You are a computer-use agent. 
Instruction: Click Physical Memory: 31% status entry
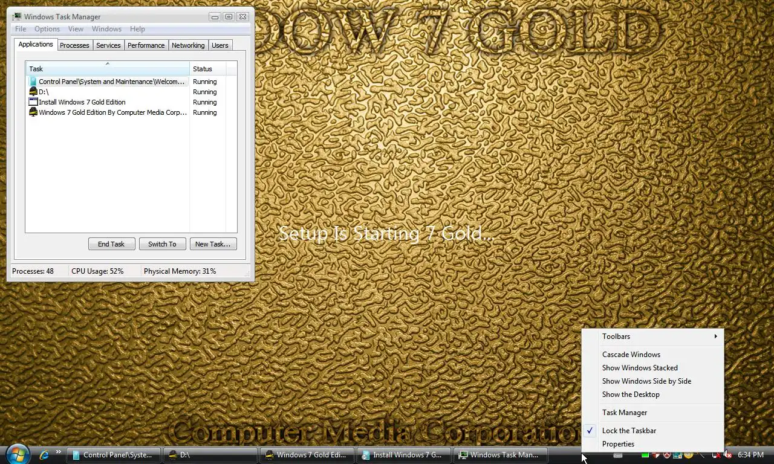tap(180, 271)
